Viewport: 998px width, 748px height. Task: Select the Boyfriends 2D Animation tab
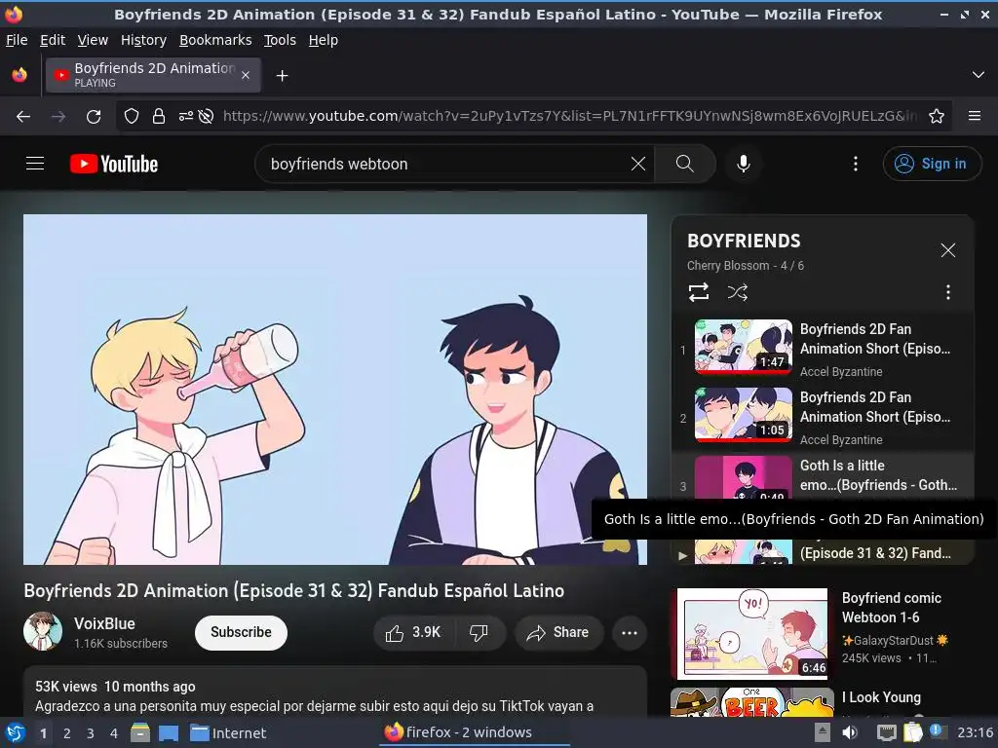point(153,75)
